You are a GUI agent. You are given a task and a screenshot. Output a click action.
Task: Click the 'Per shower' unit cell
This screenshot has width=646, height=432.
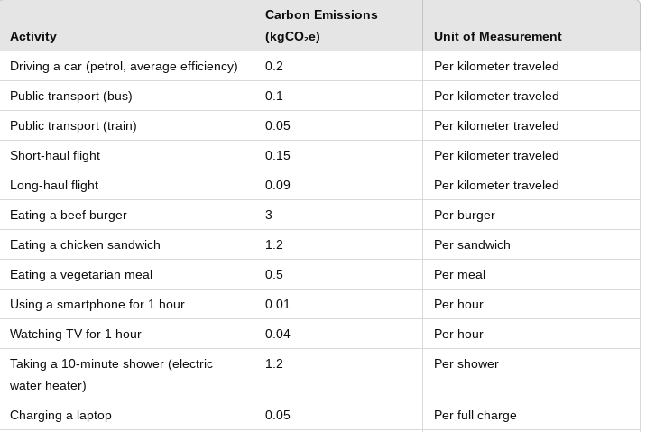click(x=466, y=363)
